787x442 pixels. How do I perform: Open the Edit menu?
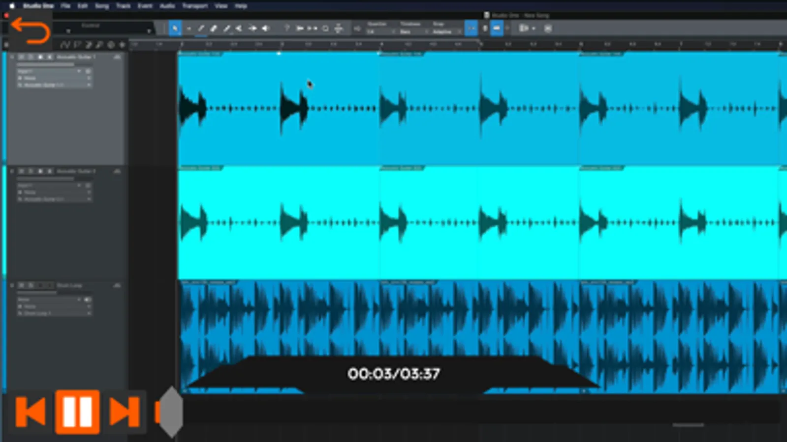tap(82, 6)
